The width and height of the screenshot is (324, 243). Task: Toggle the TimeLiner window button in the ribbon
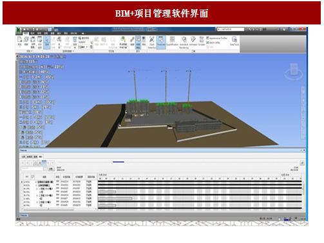coord(161,41)
